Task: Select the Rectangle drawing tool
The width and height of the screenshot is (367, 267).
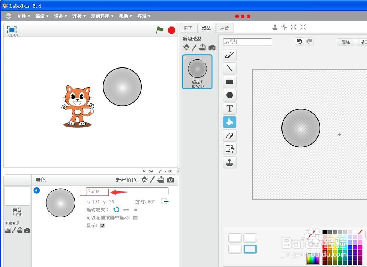Action: [230, 81]
